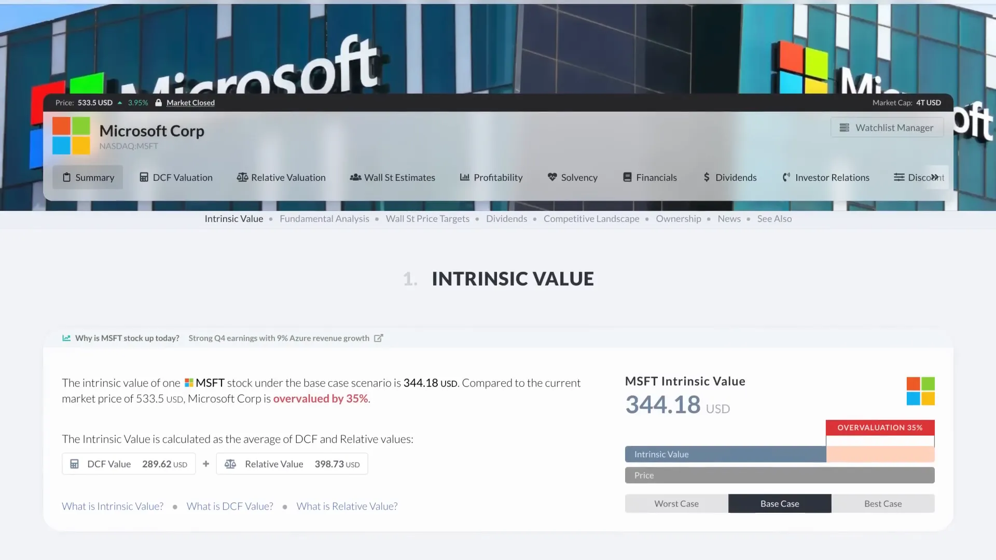The height and width of the screenshot is (560, 996).
Task: Click the clipboard icon on Summary tab
Action: click(66, 177)
